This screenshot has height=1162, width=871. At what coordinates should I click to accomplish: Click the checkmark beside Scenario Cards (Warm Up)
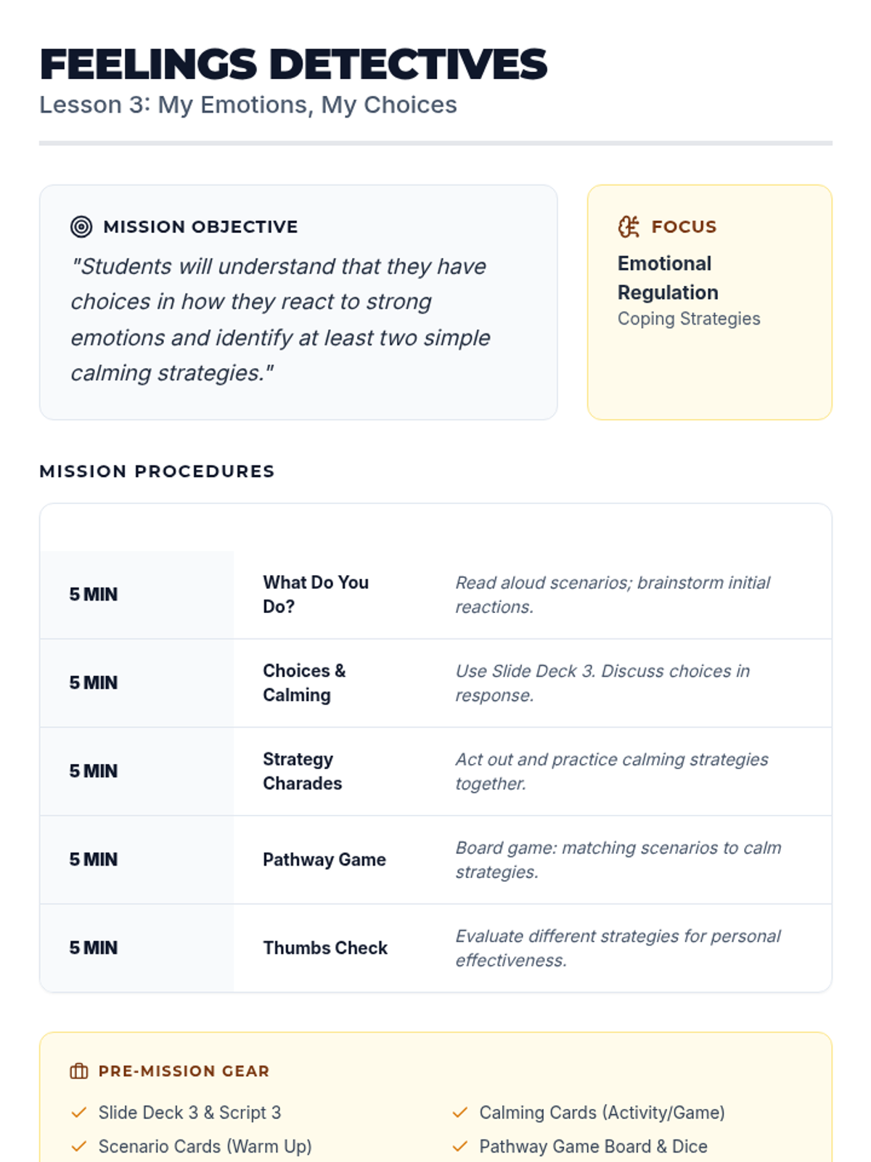point(79,1147)
